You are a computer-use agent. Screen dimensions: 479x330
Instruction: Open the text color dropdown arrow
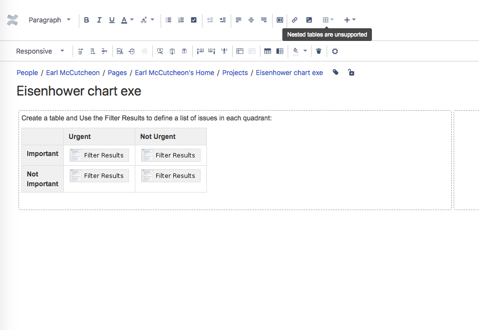[132, 19]
